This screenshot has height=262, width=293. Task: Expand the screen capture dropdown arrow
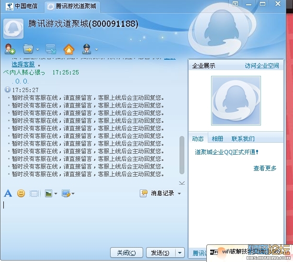pyautogui.click(x=73, y=194)
